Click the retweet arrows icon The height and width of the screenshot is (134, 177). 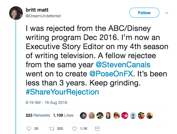[51, 129]
